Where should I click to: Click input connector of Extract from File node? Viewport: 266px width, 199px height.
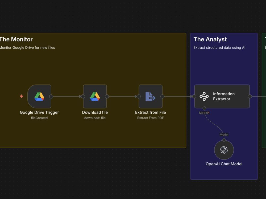click(x=139, y=97)
